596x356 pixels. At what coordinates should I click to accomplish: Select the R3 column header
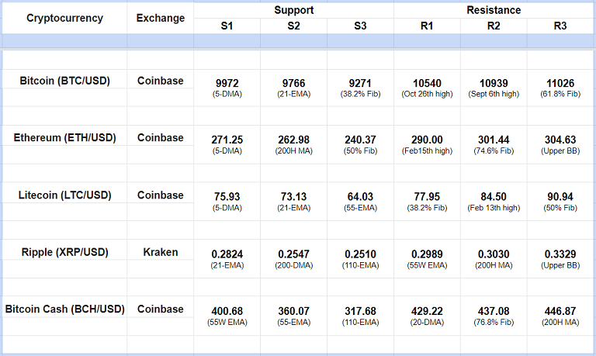tap(560, 26)
